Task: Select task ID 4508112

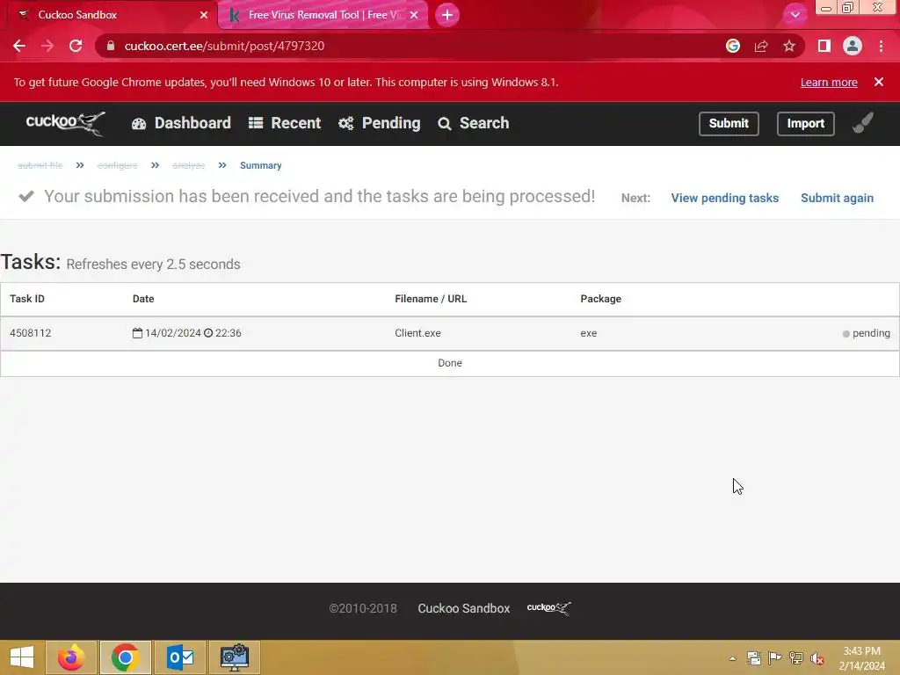Action: (x=31, y=333)
